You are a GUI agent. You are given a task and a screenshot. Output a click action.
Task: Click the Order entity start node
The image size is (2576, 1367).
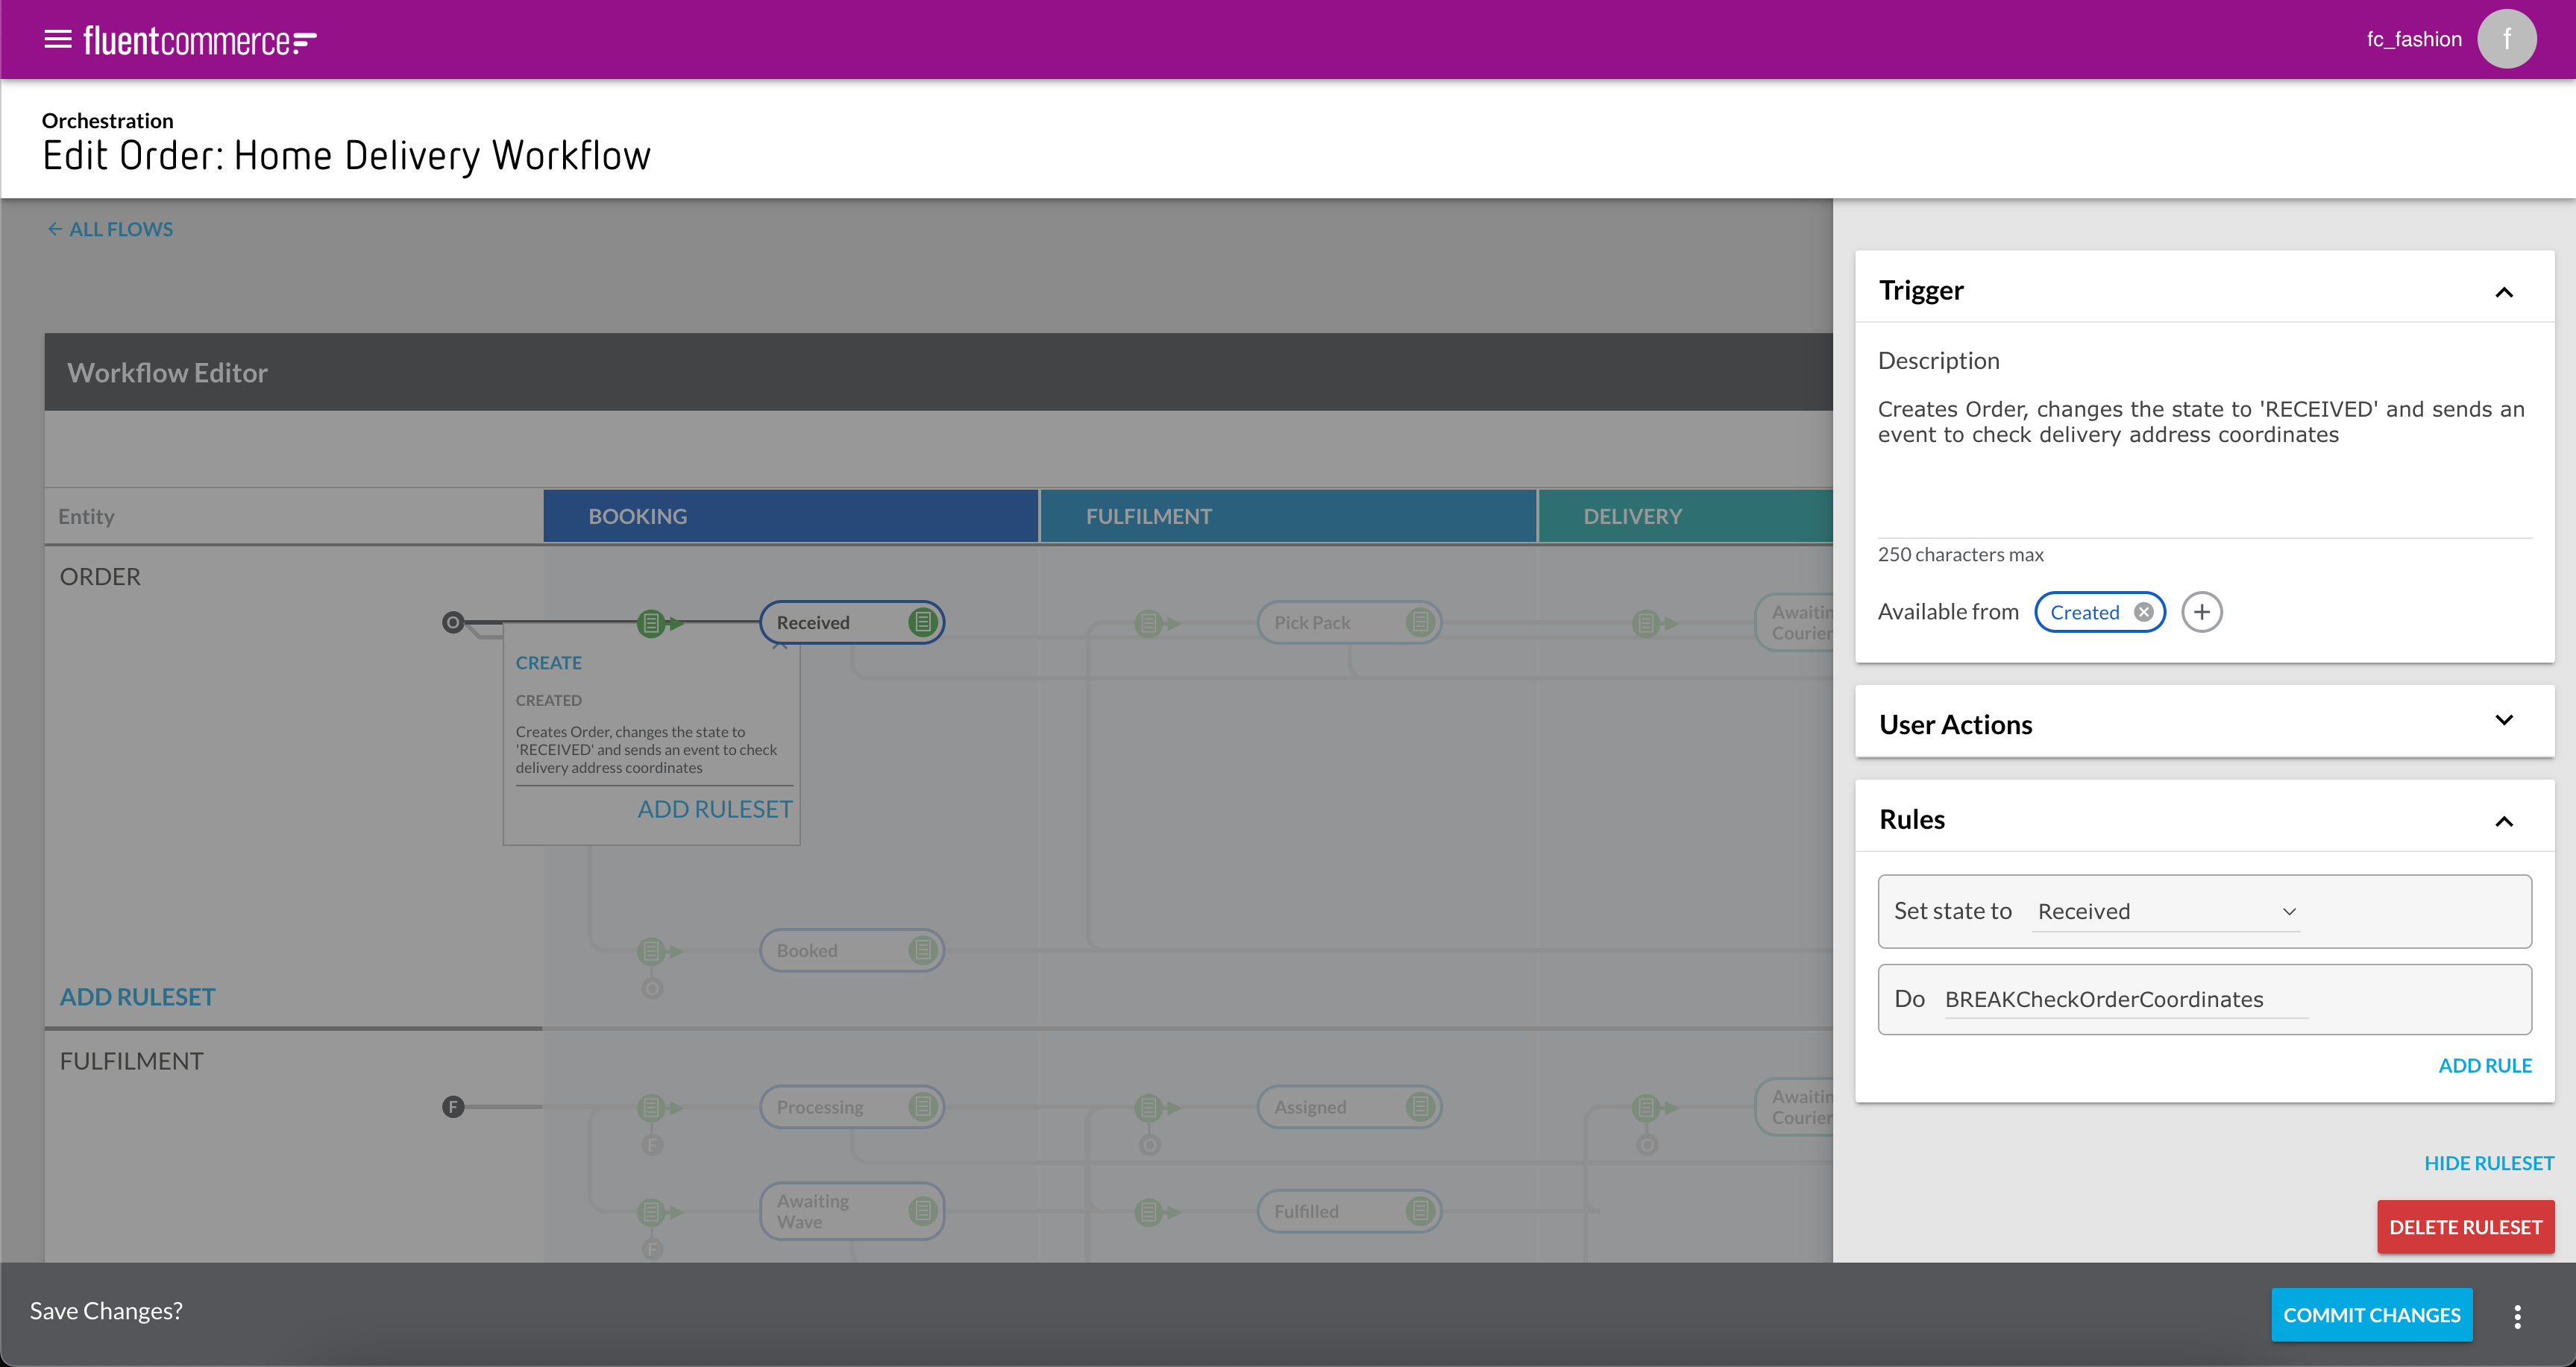pos(453,622)
